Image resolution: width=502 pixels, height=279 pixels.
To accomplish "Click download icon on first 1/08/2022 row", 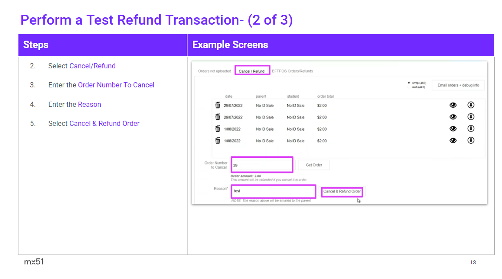I will tap(471, 128).
